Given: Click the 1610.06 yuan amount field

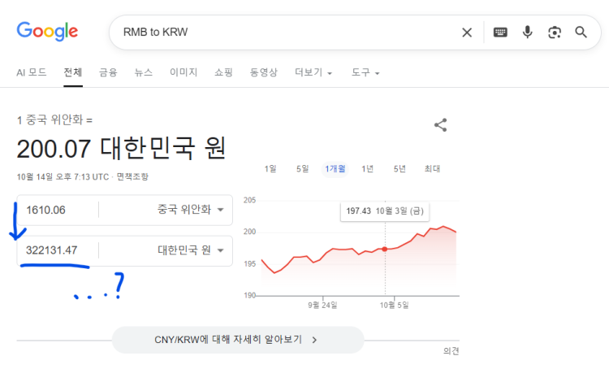Looking at the screenshot, I should (57, 210).
